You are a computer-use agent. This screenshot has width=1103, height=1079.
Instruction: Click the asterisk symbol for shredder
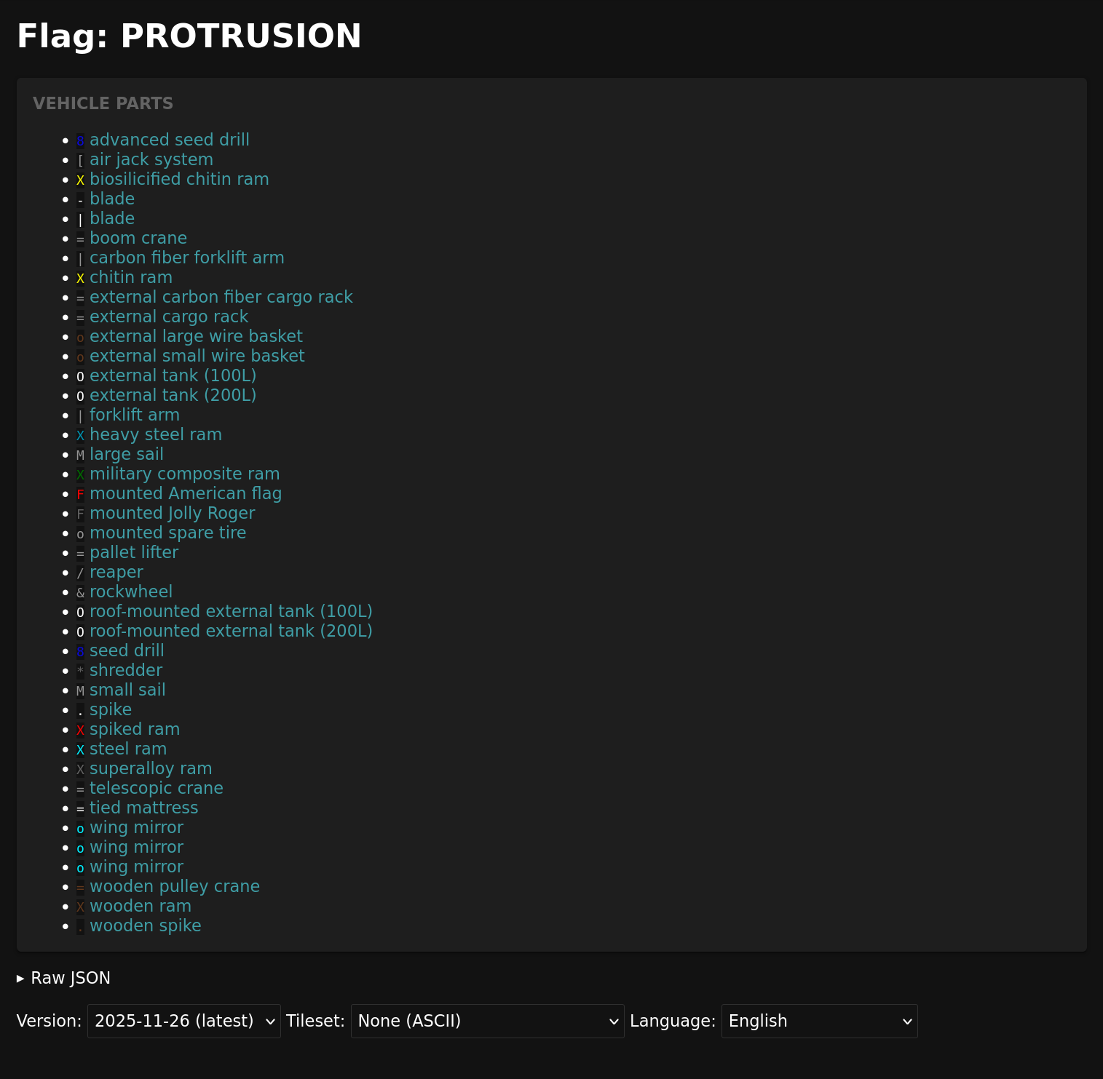pos(80,671)
